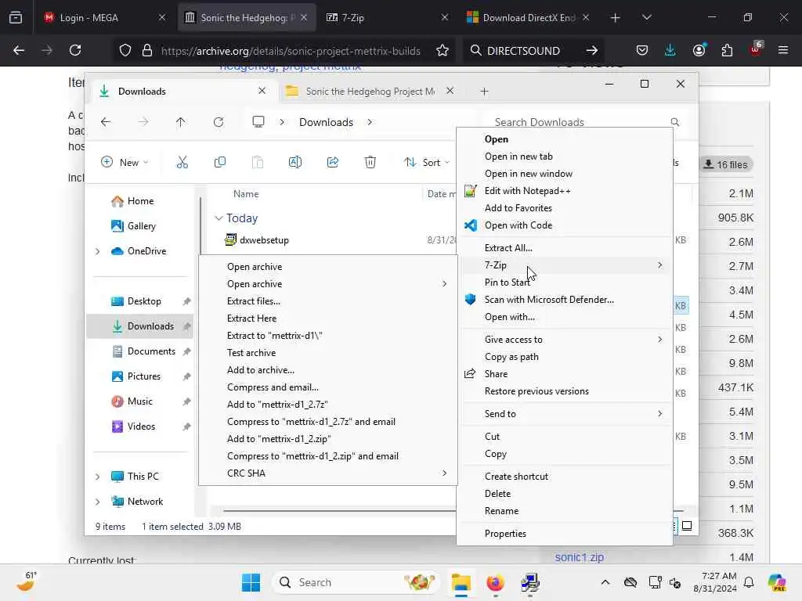802x601 pixels.
Task: Switch to Login - MEGA browser tab
Action: tap(105, 18)
